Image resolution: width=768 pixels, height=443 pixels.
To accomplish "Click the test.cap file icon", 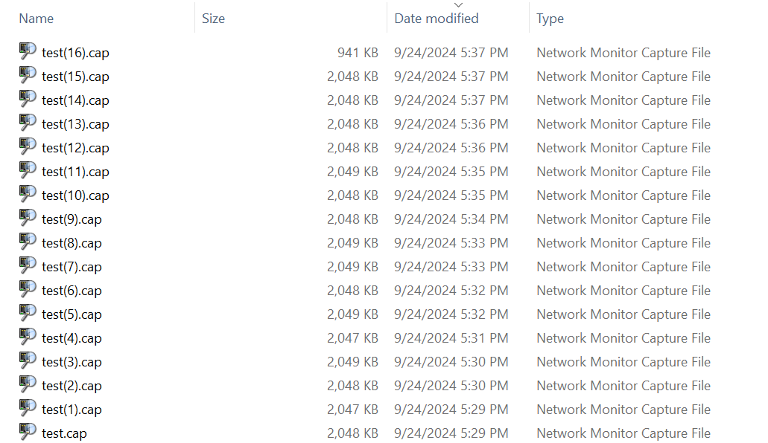I will point(28,432).
